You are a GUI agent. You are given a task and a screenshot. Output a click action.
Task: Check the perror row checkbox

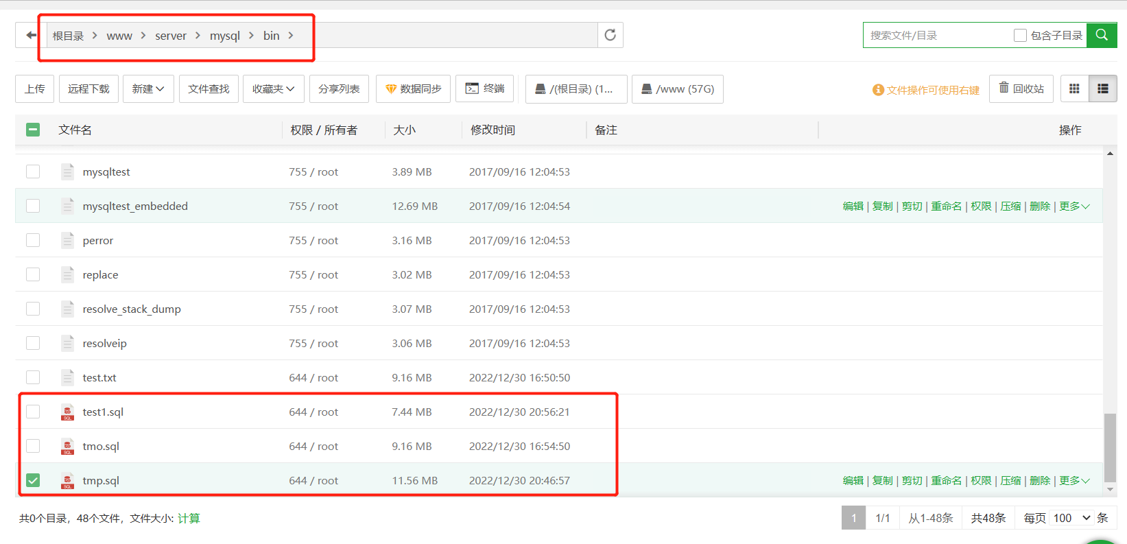click(33, 240)
